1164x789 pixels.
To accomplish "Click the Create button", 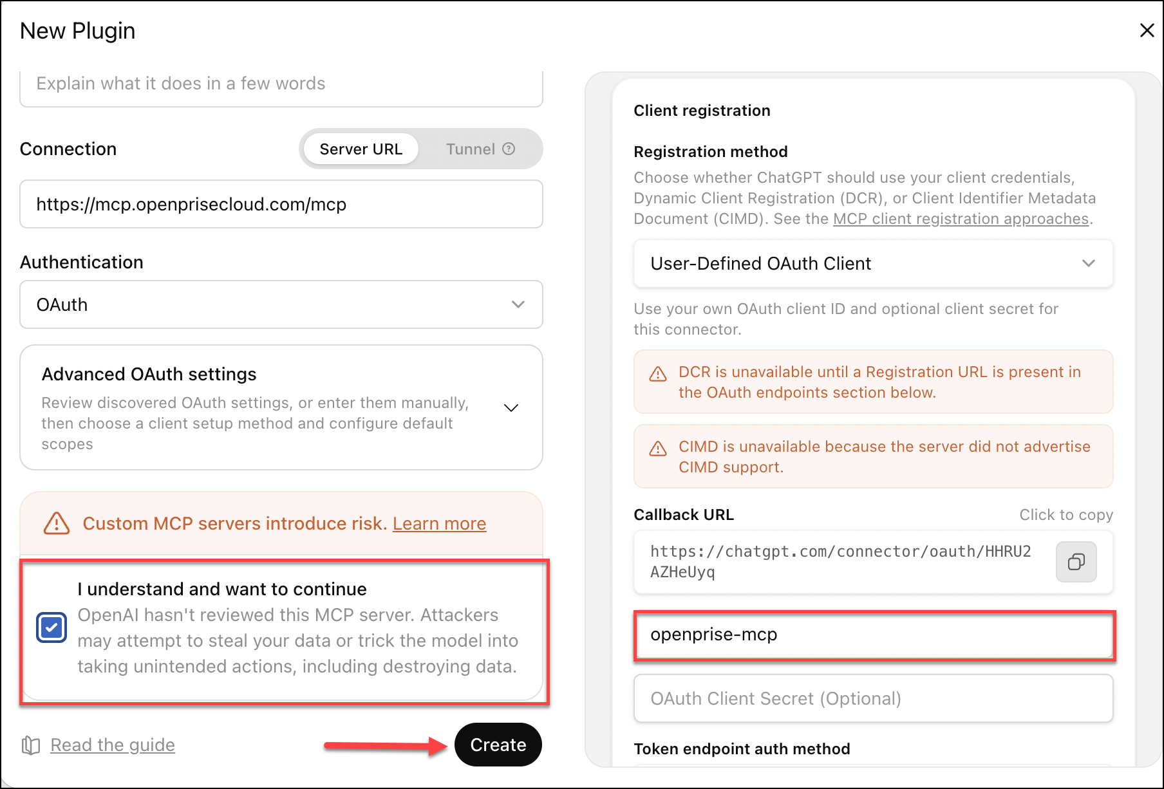I will (498, 745).
